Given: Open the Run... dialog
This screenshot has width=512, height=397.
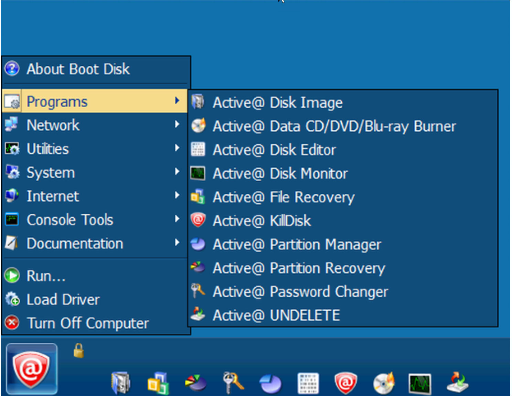Looking at the screenshot, I should point(46,275).
